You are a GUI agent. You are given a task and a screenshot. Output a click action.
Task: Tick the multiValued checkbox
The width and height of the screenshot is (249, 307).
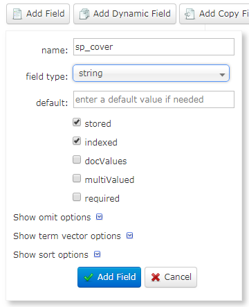[77, 178]
